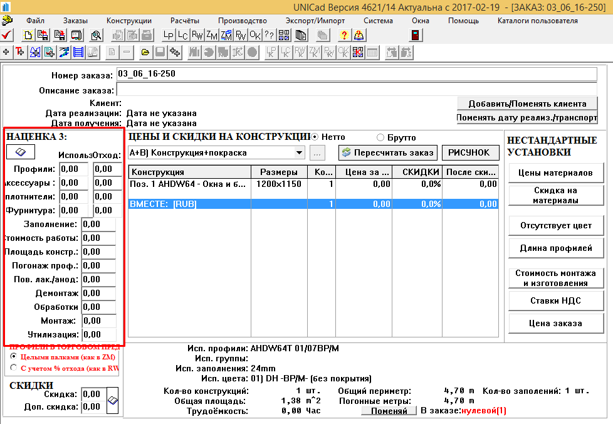Click the Поменяй button
The height and width of the screenshot is (424, 613).
[389, 411]
